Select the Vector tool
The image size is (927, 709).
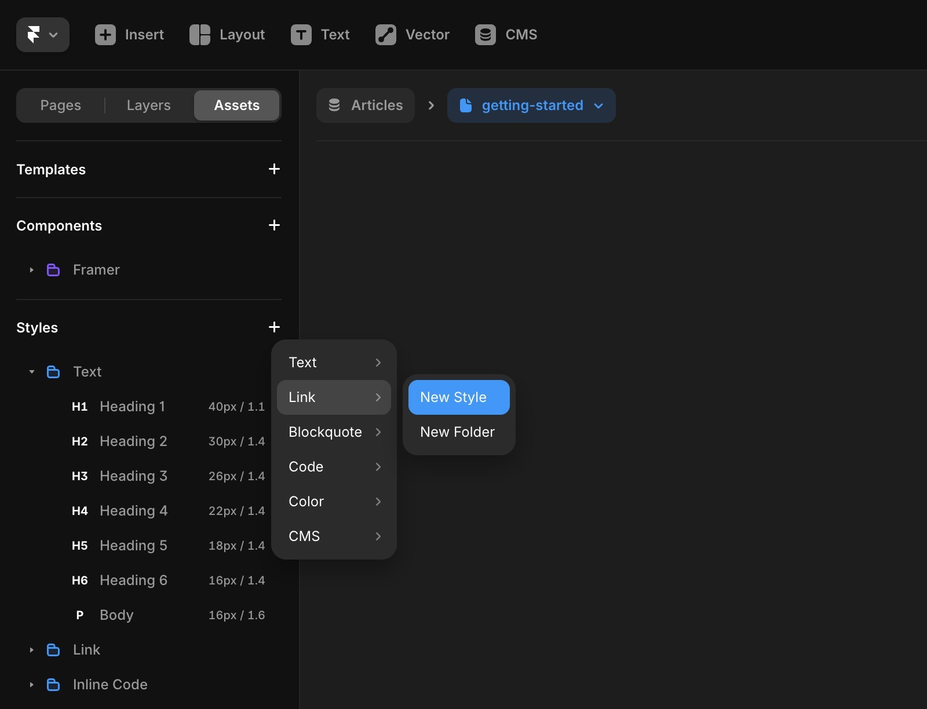(412, 35)
